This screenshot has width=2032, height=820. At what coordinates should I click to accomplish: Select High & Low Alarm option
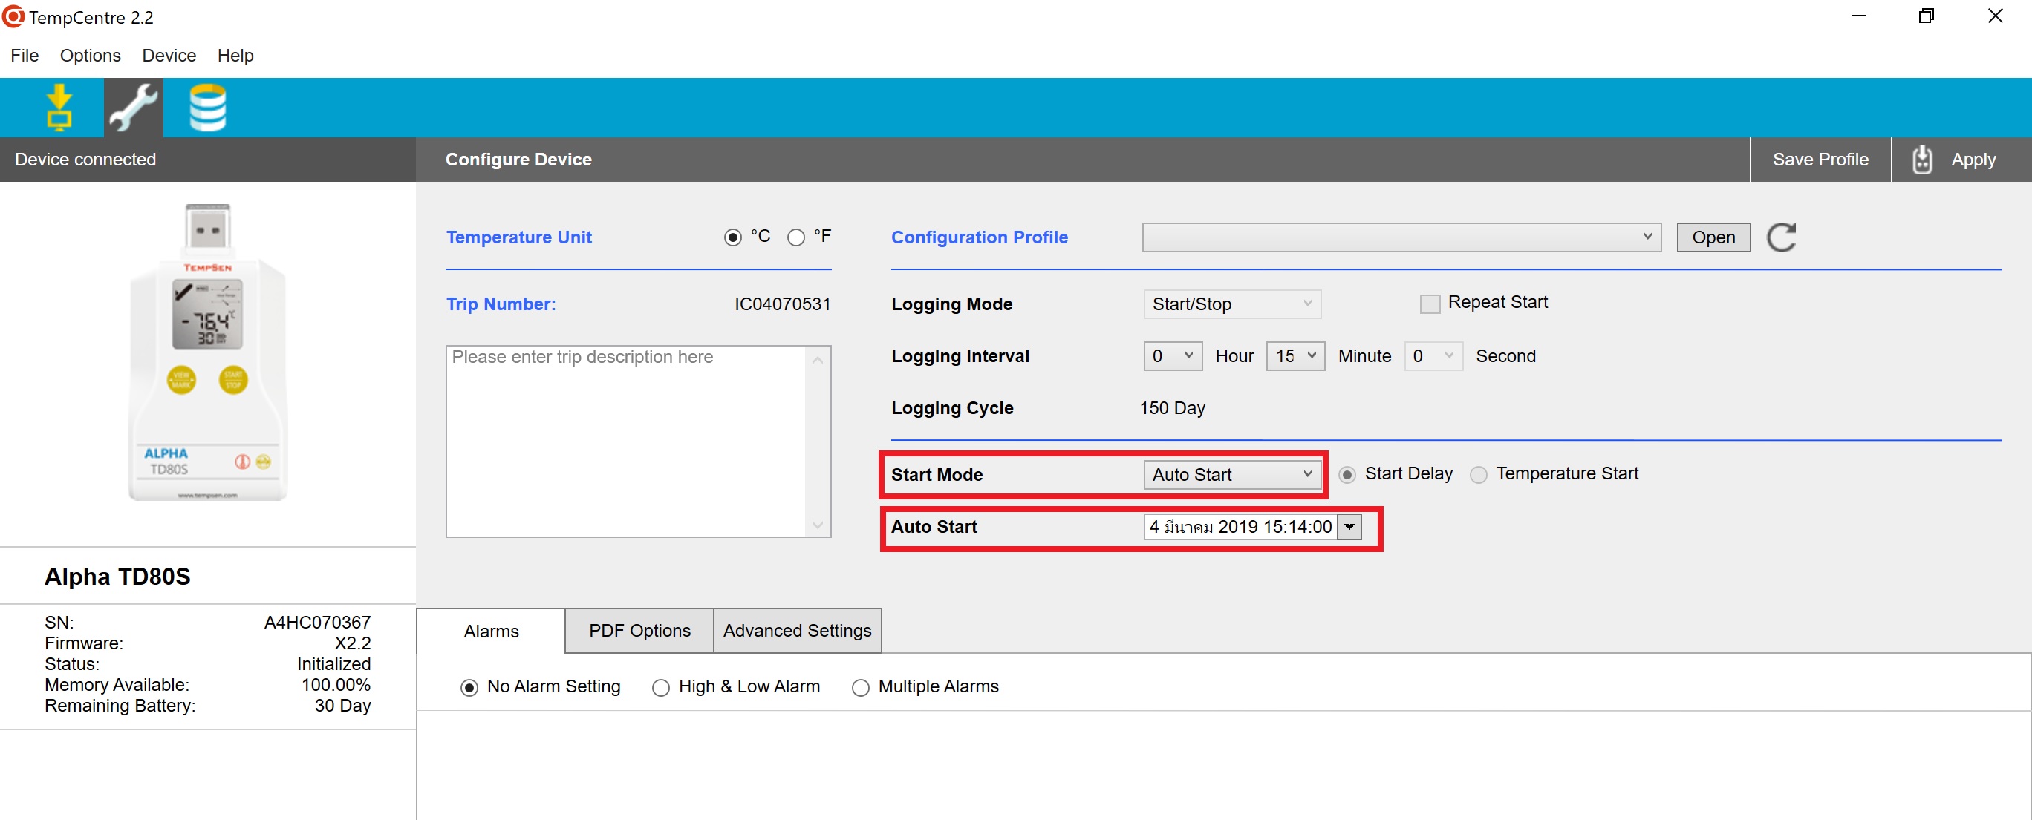click(x=660, y=687)
